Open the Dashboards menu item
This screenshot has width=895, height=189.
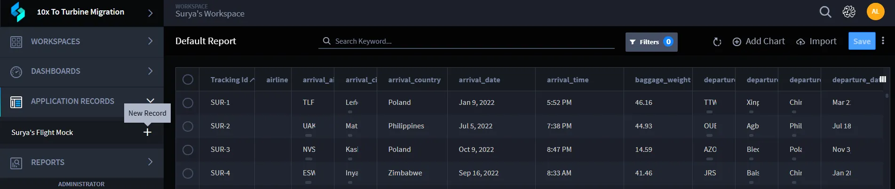[82, 71]
